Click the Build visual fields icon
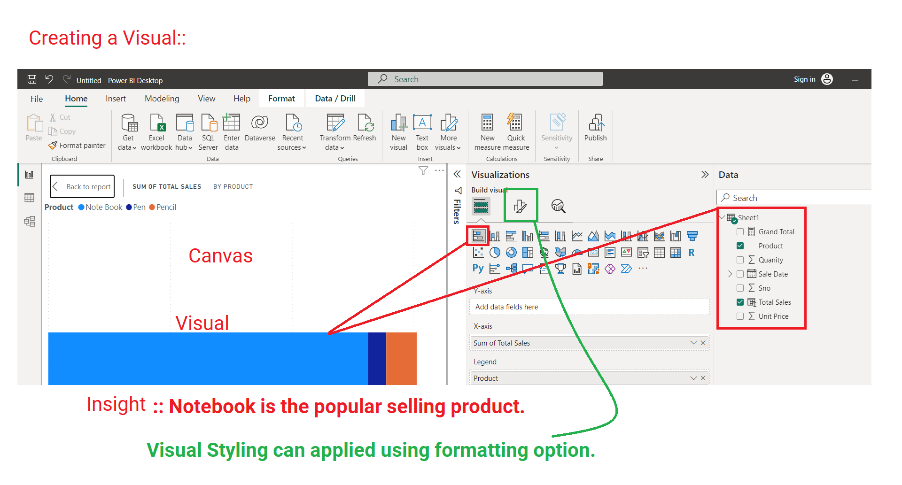Screen dimensions: 902x485 click(x=481, y=206)
